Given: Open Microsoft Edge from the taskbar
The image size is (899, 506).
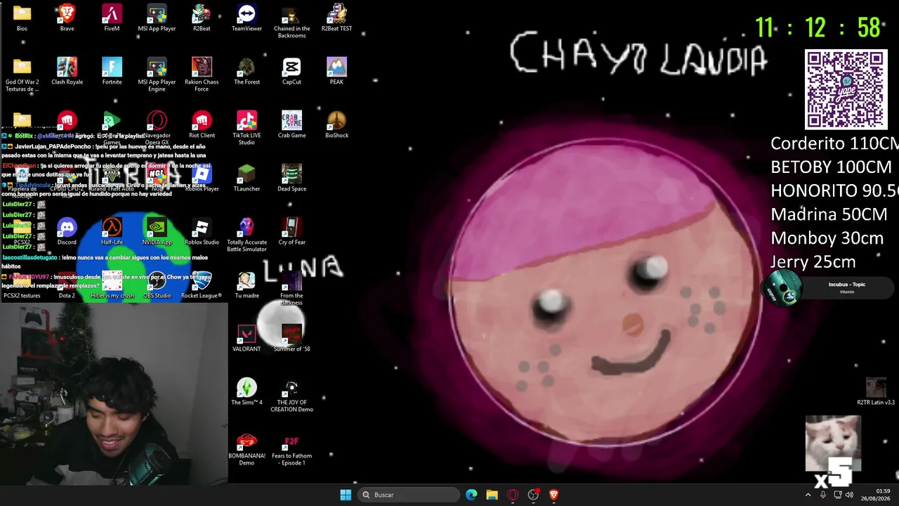Looking at the screenshot, I should [471, 495].
